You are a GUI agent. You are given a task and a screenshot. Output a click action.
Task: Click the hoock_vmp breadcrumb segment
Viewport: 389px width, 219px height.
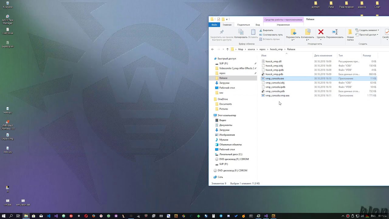[276, 49]
